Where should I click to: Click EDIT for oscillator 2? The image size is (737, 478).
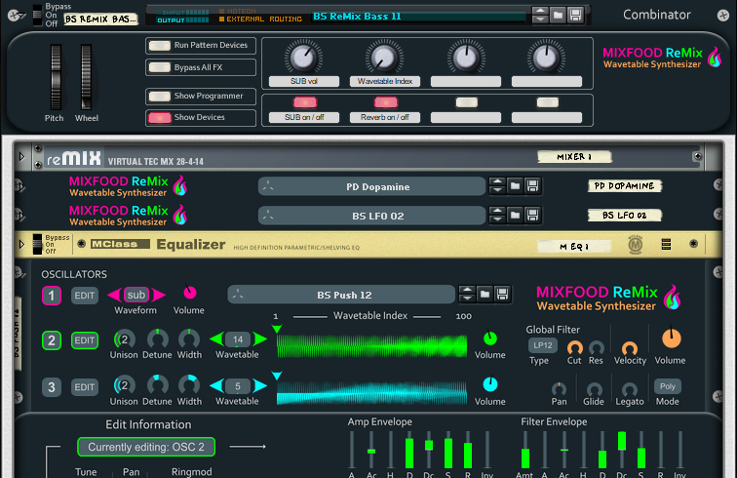pyautogui.click(x=85, y=340)
